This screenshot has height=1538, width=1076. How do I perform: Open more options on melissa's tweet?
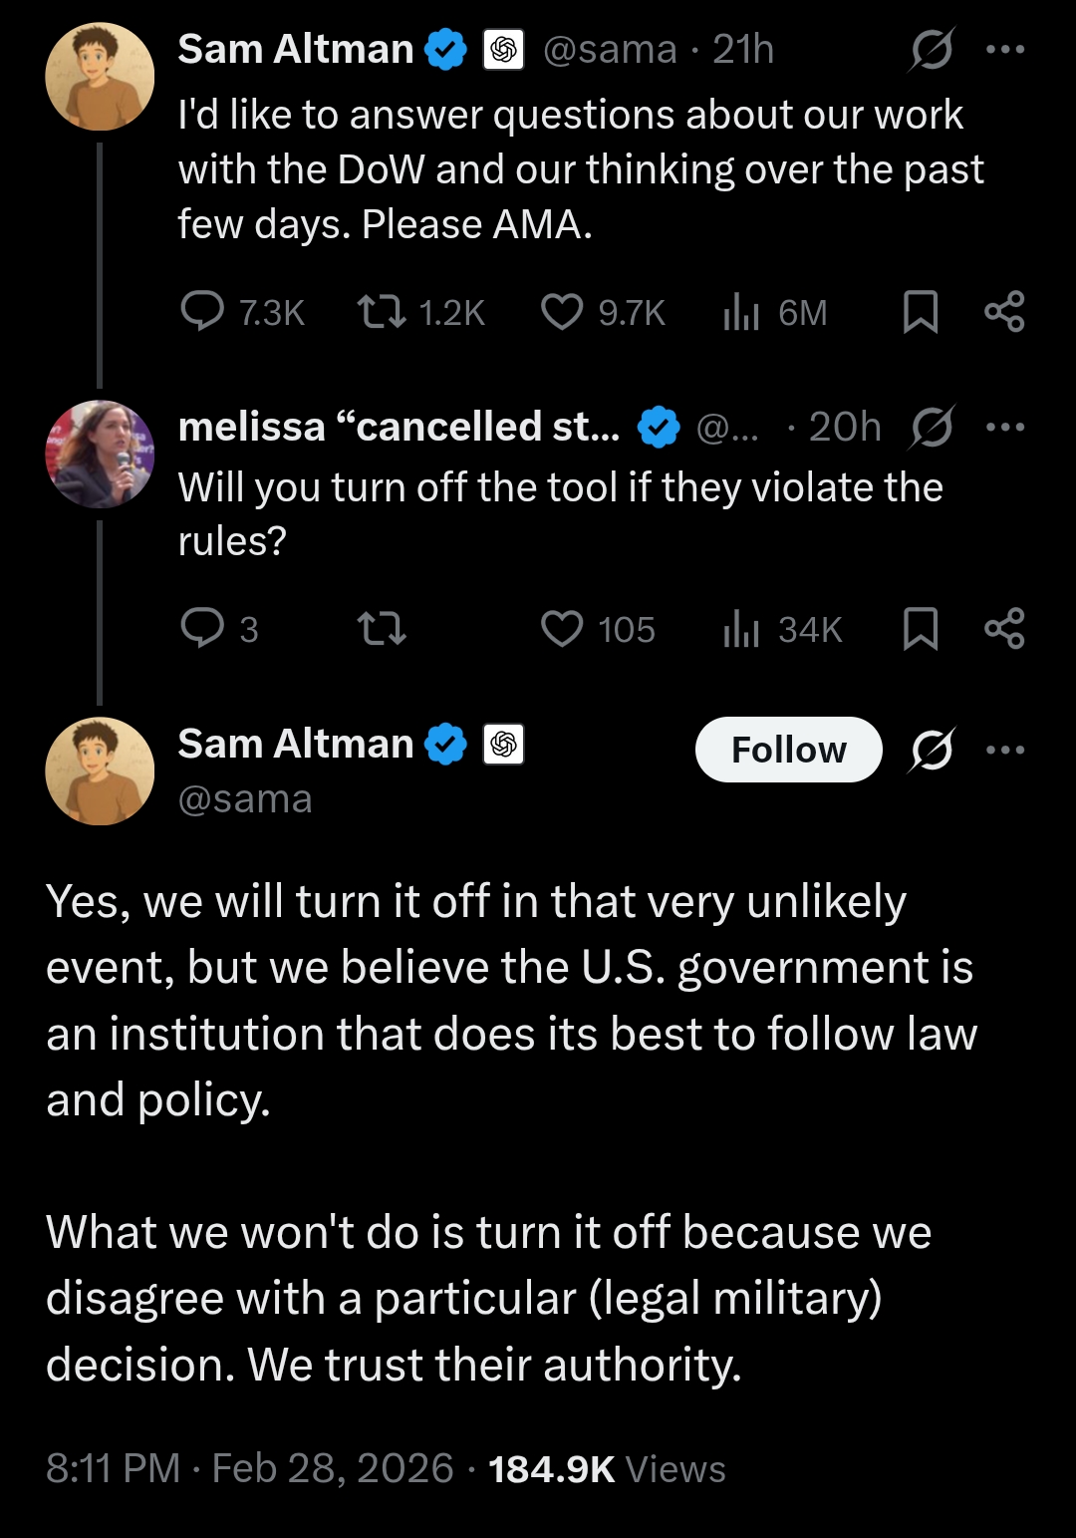point(1004,428)
